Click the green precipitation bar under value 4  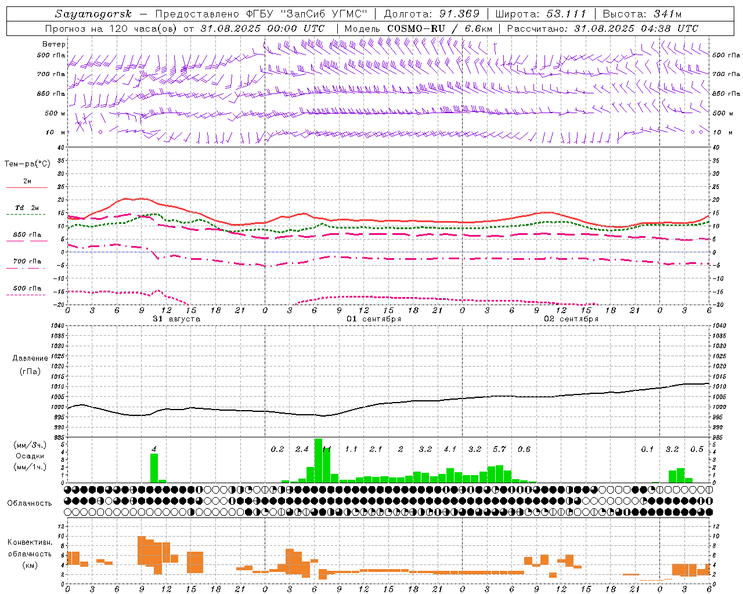154,468
